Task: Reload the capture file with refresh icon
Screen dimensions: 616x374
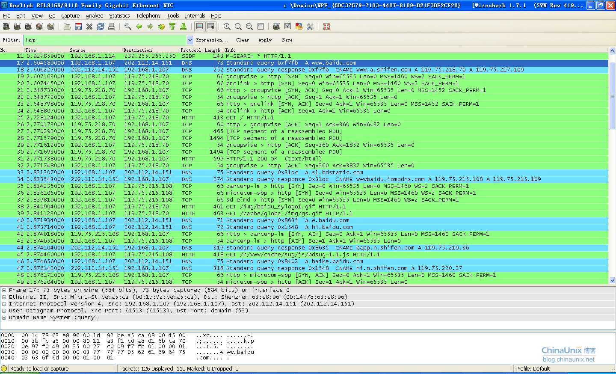Action: [x=101, y=27]
